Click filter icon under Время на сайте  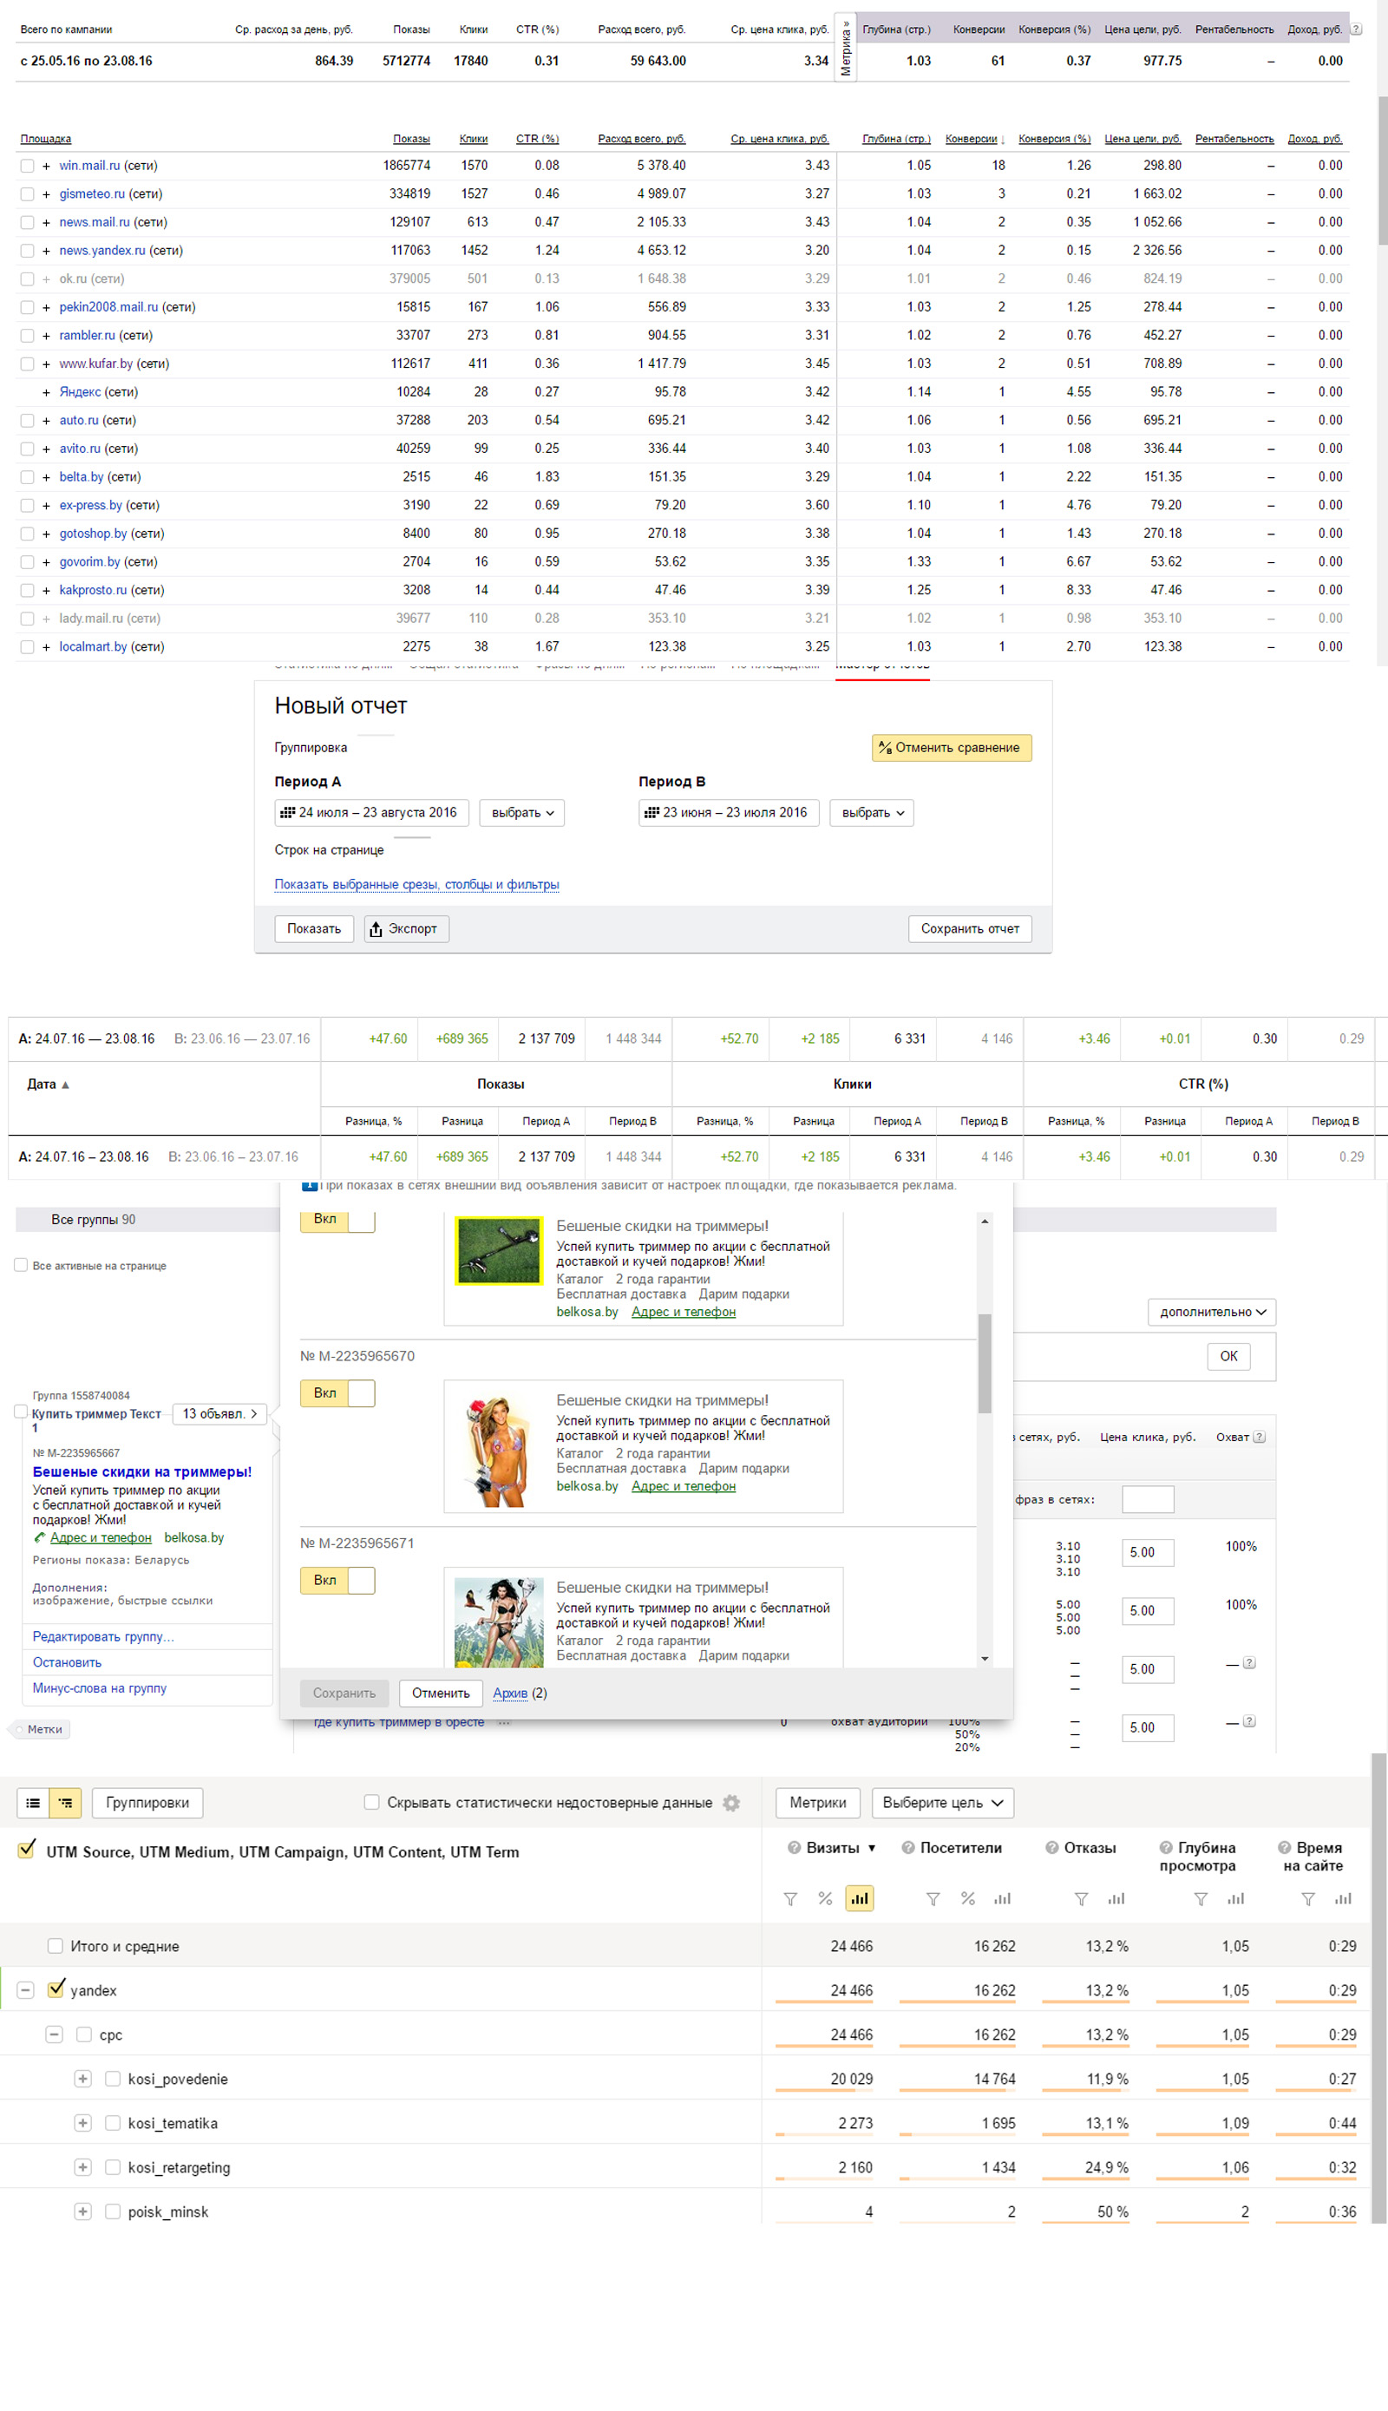1308,1898
